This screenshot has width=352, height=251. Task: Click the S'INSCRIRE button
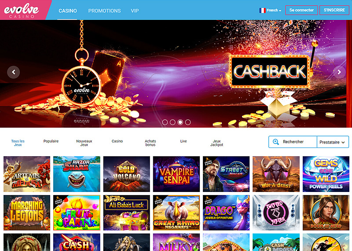pos(334,10)
